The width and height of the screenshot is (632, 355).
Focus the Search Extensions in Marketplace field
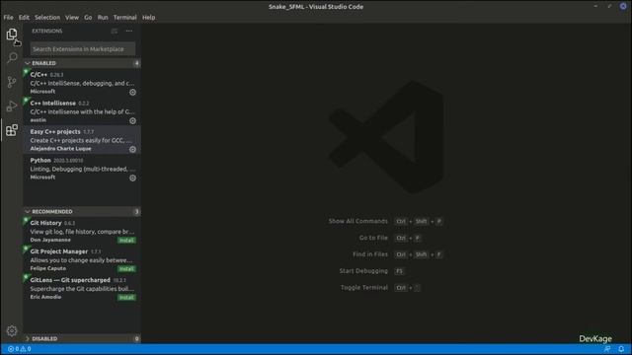[x=83, y=49]
